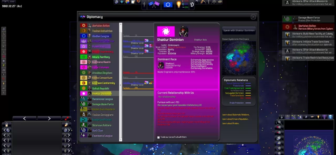Click the empire list vertical scrollbar
The image size is (336, 155).
click(x=121, y=82)
